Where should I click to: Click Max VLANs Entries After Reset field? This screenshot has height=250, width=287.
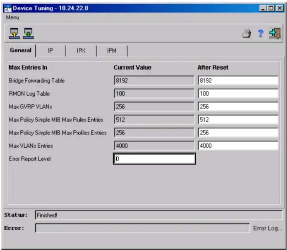(x=238, y=146)
